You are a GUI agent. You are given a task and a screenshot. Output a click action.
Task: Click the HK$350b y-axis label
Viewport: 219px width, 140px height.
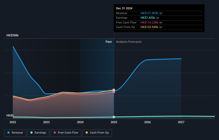[13, 35]
